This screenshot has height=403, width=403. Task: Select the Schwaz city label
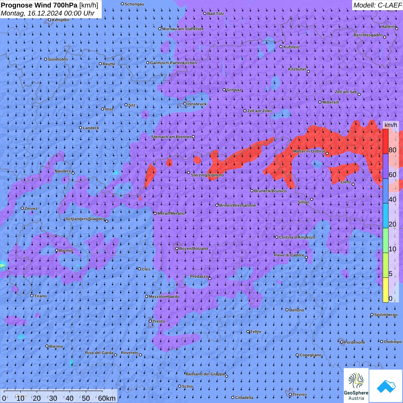coord(234,90)
